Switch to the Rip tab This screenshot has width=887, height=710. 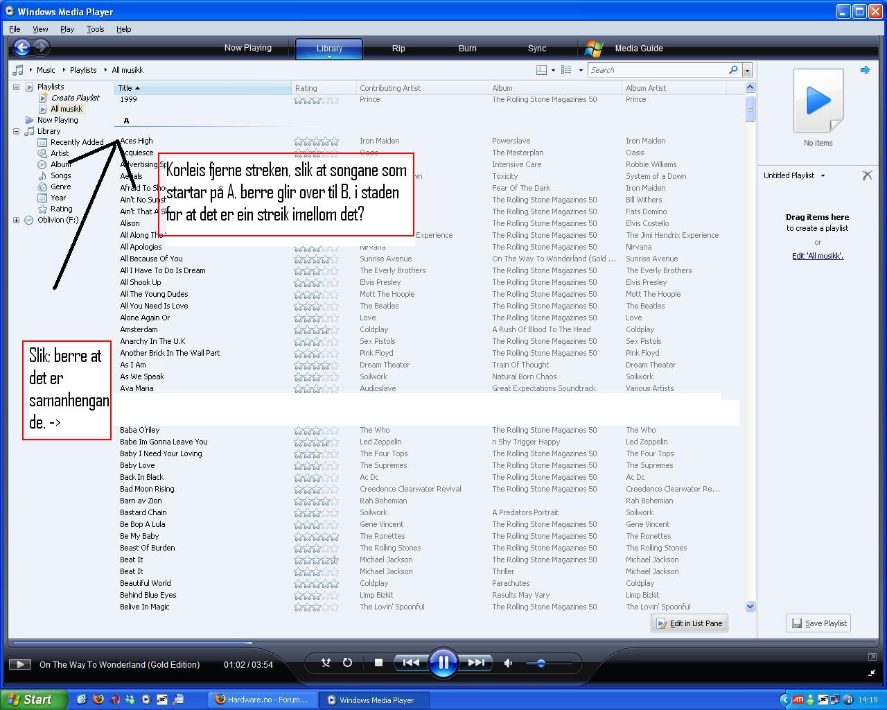398,49
